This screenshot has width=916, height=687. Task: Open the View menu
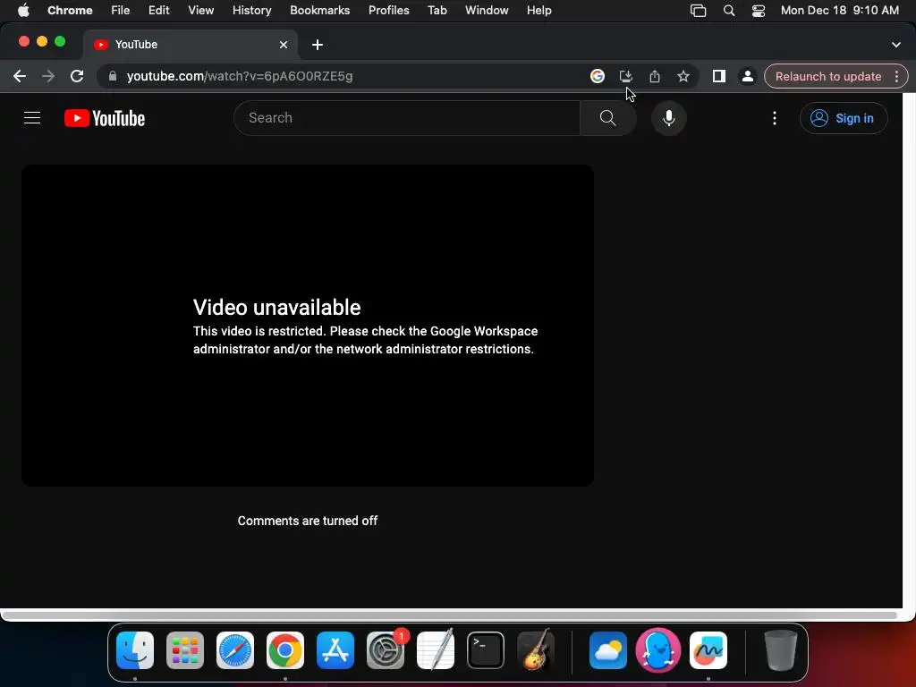pos(201,10)
